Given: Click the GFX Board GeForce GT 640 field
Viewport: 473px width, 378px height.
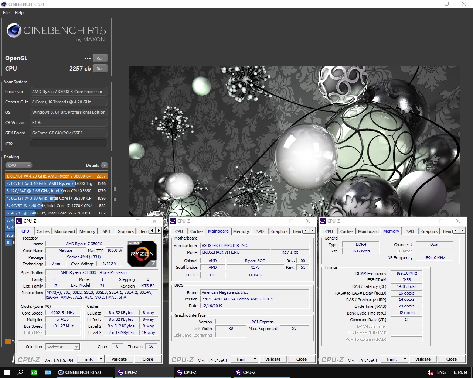Looking at the screenshot, I should [69, 133].
